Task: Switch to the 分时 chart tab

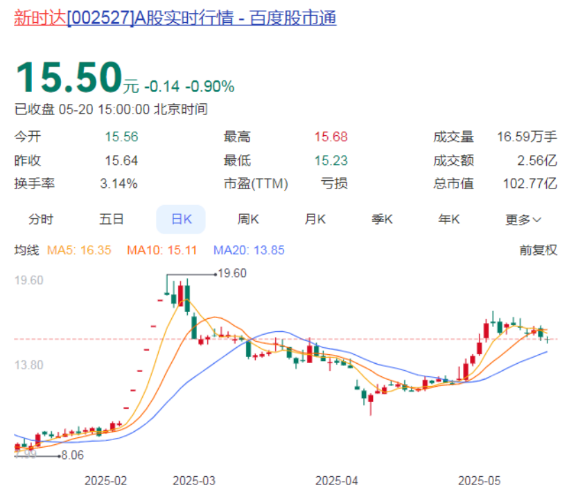Action: (41, 219)
